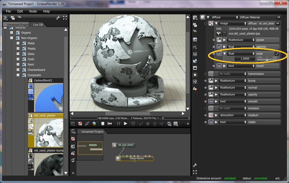Click the RGB cube clay mode icon
Image resolution: width=289 pixels, height=183 pixels.
pos(94,124)
